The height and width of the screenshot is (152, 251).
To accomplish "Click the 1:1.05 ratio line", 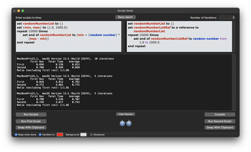I will coord(43,70).
